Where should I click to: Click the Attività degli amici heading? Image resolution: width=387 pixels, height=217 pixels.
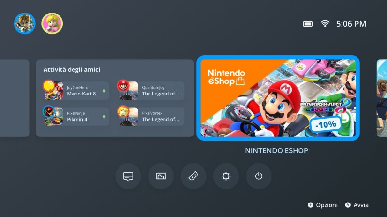click(x=72, y=70)
